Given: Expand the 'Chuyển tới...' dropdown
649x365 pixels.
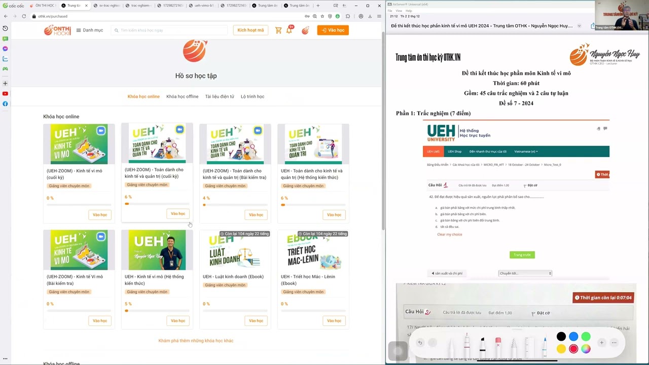Looking at the screenshot, I should click(525, 273).
